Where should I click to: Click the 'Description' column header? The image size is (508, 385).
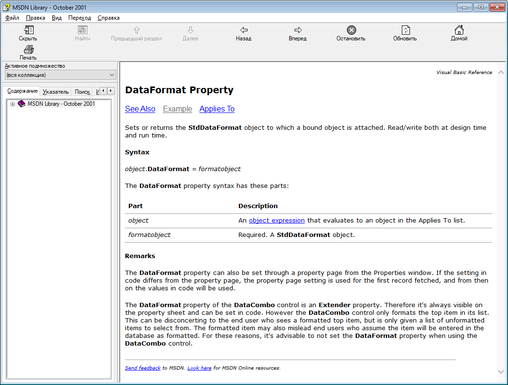coord(258,206)
